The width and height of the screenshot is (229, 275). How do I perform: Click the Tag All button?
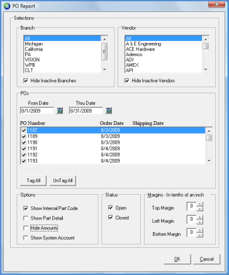[33, 180]
